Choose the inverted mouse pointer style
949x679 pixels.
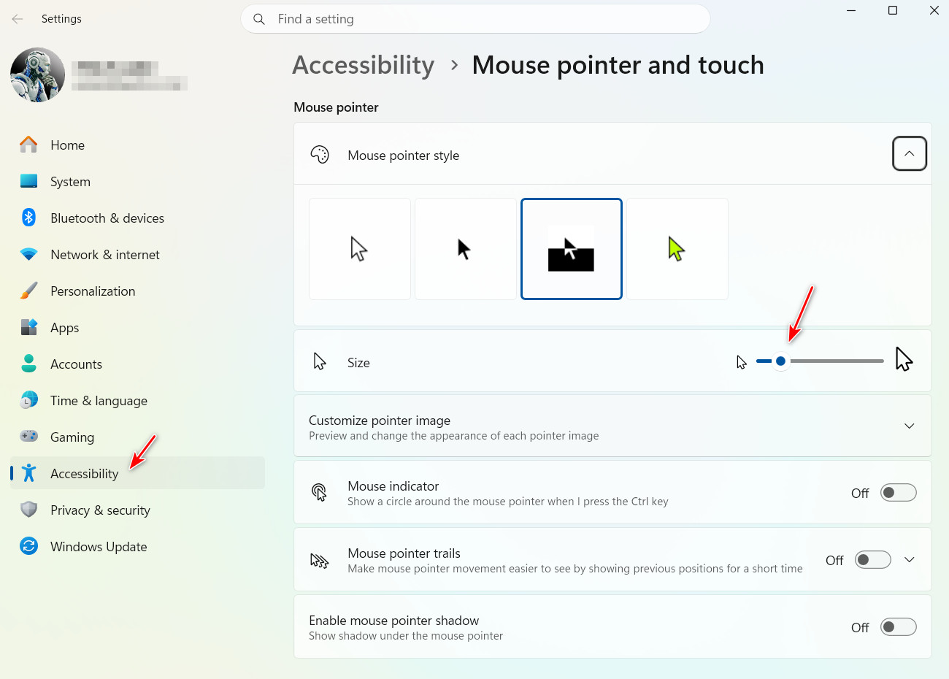pos(572,249)
